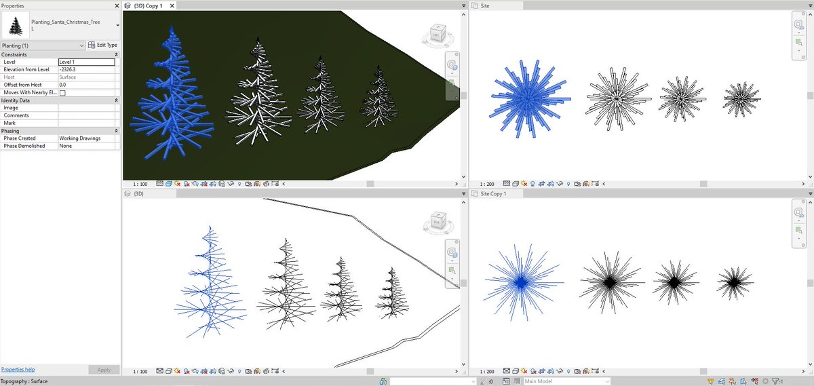Open the Planting_Santa_Christmas_Tree type selector dropdown
814x386 pixels.
point(118,26)
